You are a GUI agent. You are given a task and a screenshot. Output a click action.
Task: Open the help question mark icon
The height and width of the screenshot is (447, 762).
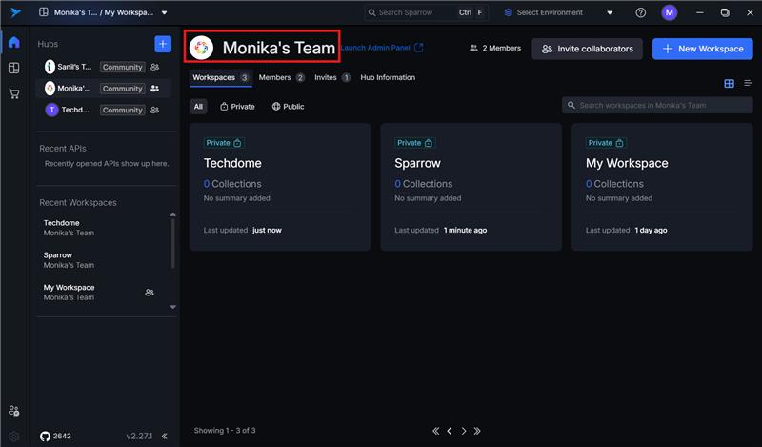[x=640, y=12]
